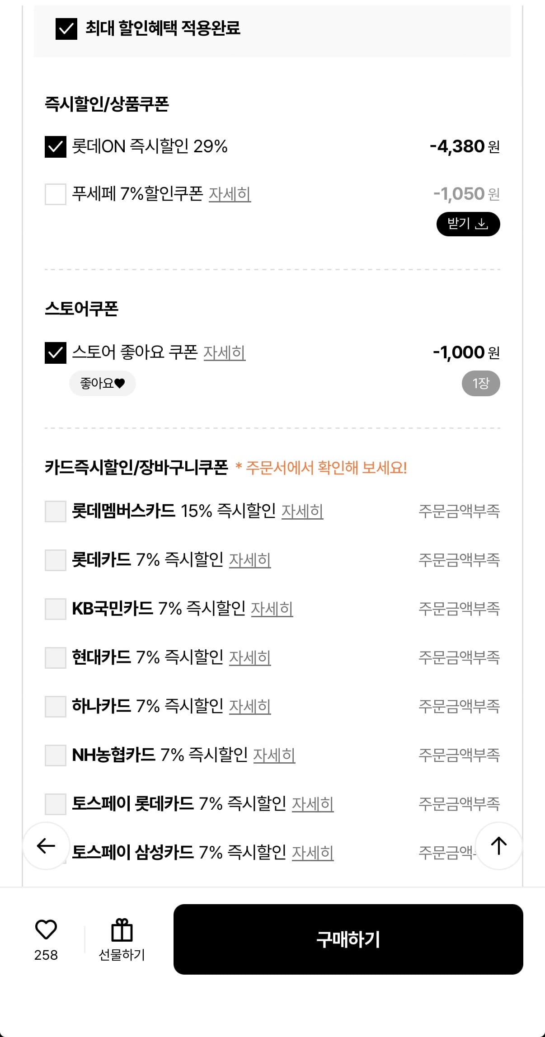Check 롯데멤버스카드 15% 즉시할인 option
Viewport: 545px width, 1037px height.
(55, 512)
